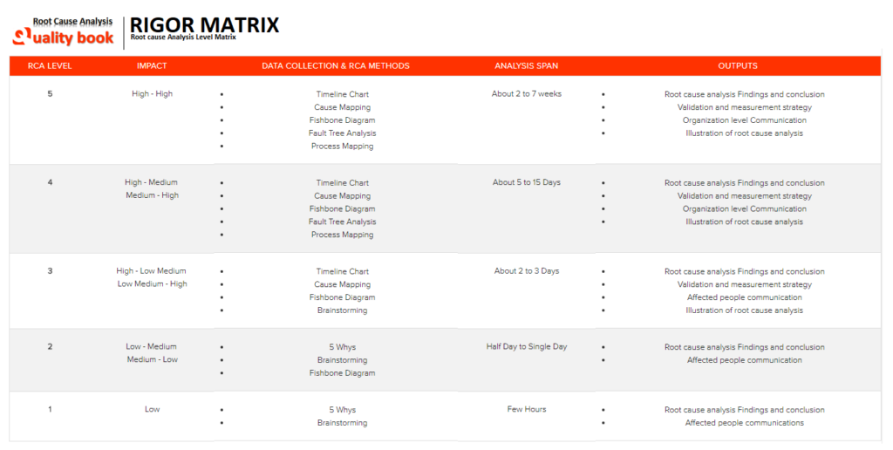Image resolution: width=893 pixels, height=450 pixels.
Task: Select the 'Few Hours' analysis span
Action: 526,410
